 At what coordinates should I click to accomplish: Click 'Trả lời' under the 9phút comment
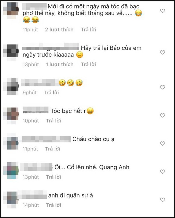[x=51, y=92]
